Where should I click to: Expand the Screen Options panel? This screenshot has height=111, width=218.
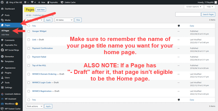pyautogui.click(x=194, y=7)
